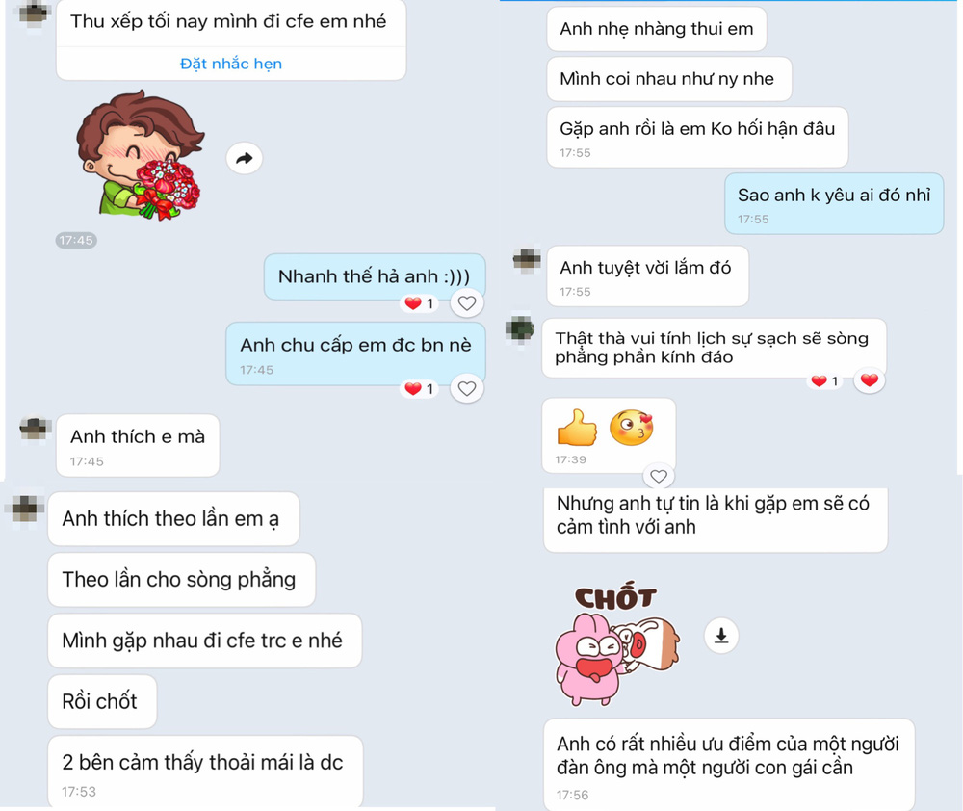Viewport: 963px width, 811px height.
Task: Open the red heart count on 'Nhanh thế hả anh'
Action: [x=420, y=302]
